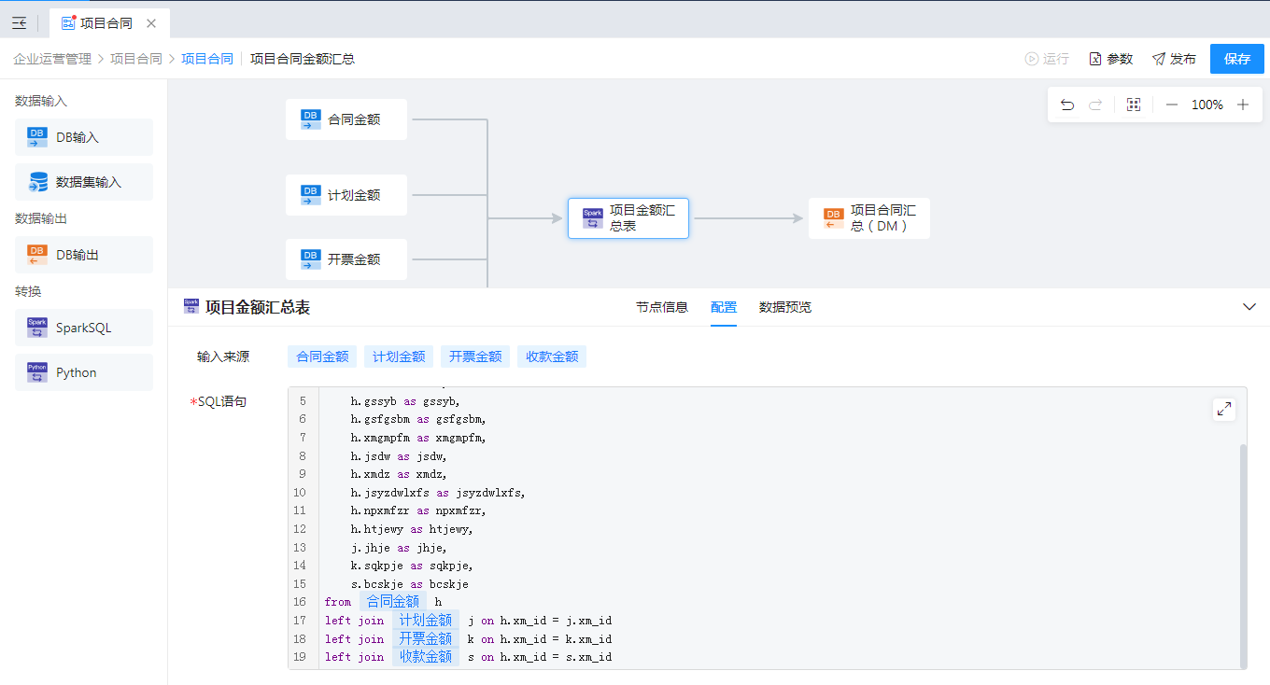Select the Python transform component
The width and height of the screenshot is (1270, 685).
tap(84, 372)
